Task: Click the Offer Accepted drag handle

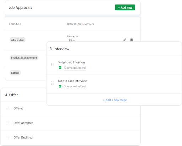Action: (8, 123)
